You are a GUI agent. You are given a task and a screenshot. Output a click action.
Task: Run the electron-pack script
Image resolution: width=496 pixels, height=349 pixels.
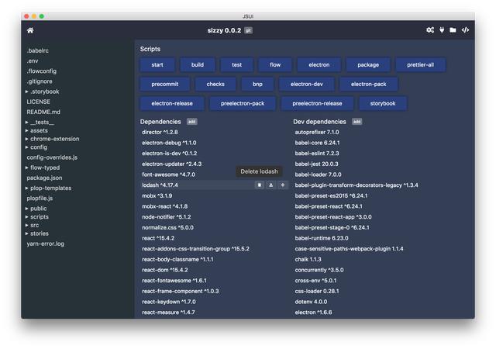[369, 84]
